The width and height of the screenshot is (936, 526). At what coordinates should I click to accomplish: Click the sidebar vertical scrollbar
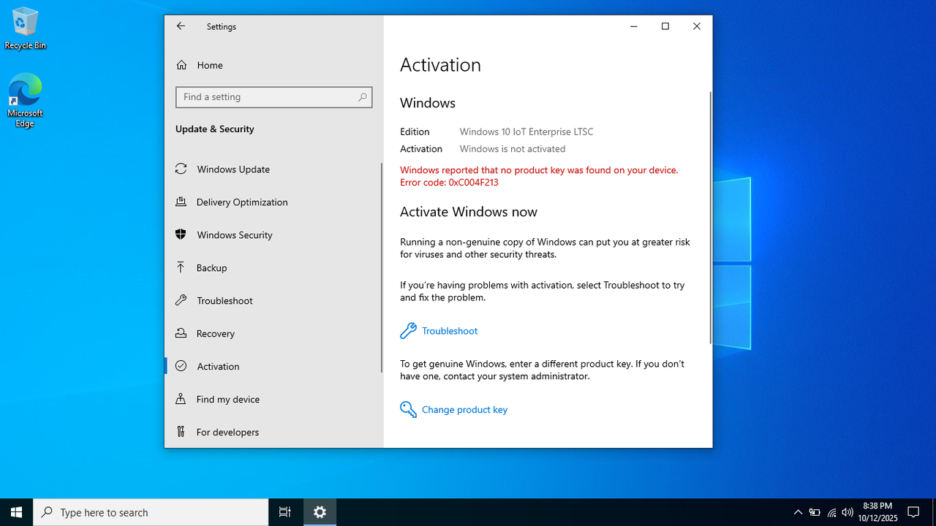(x=381, y=267)
